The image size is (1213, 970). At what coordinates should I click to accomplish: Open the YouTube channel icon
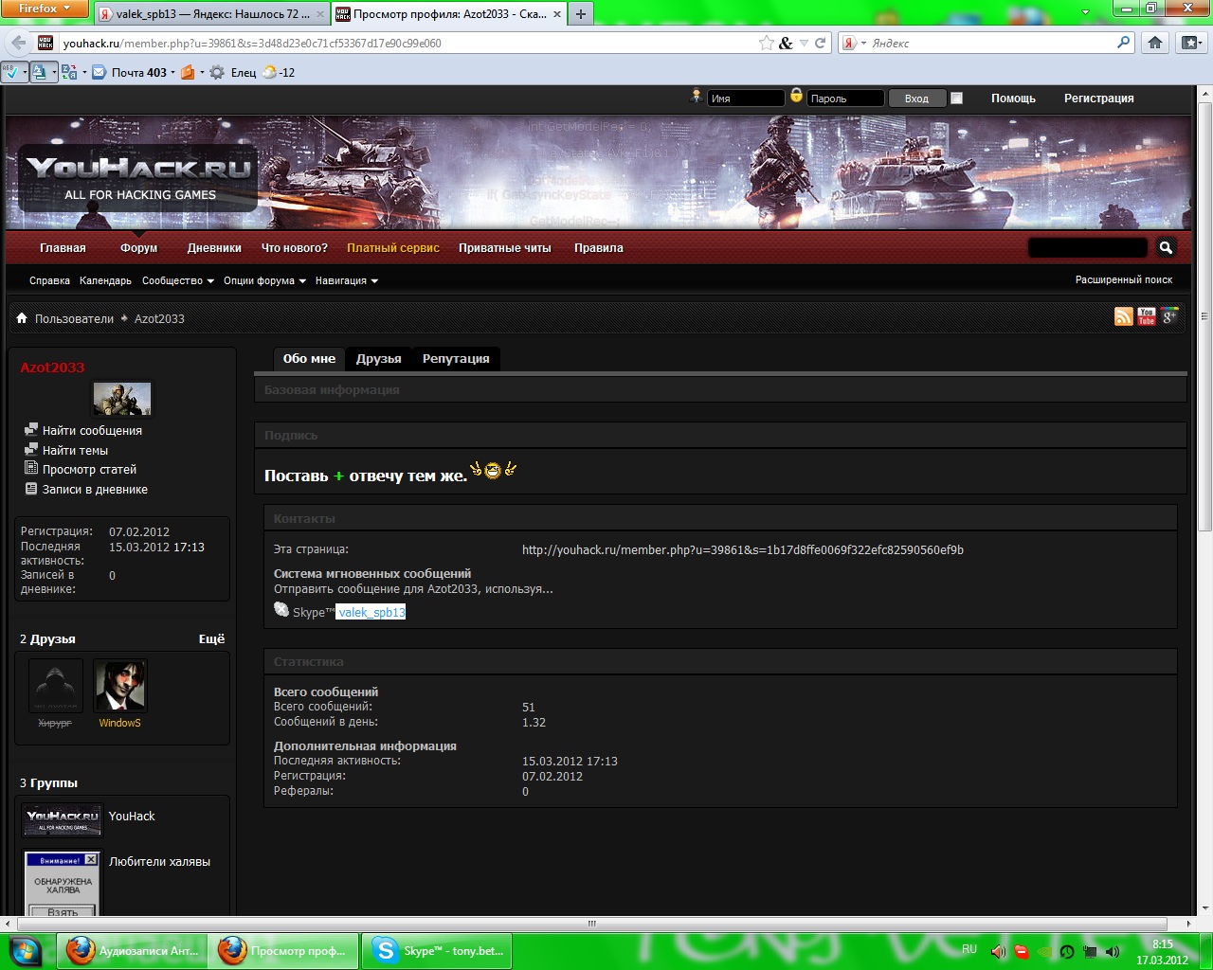pyautogui.click(x=1146, y=317)
